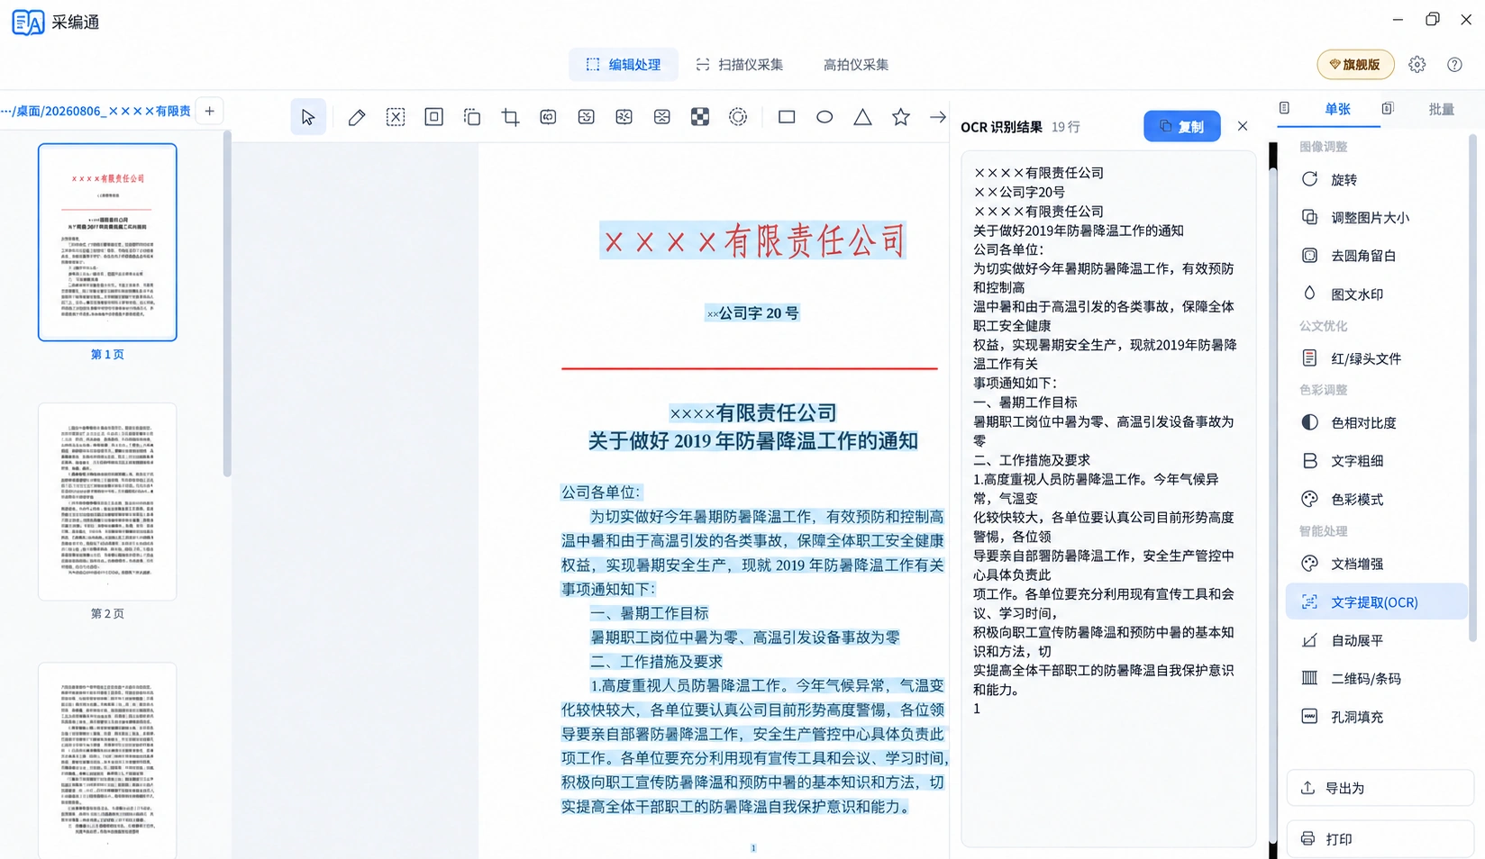Select the dashed circle stamp tool
Screen dimensions: 1485x859
pyautogui.click(x=738, y=117)
